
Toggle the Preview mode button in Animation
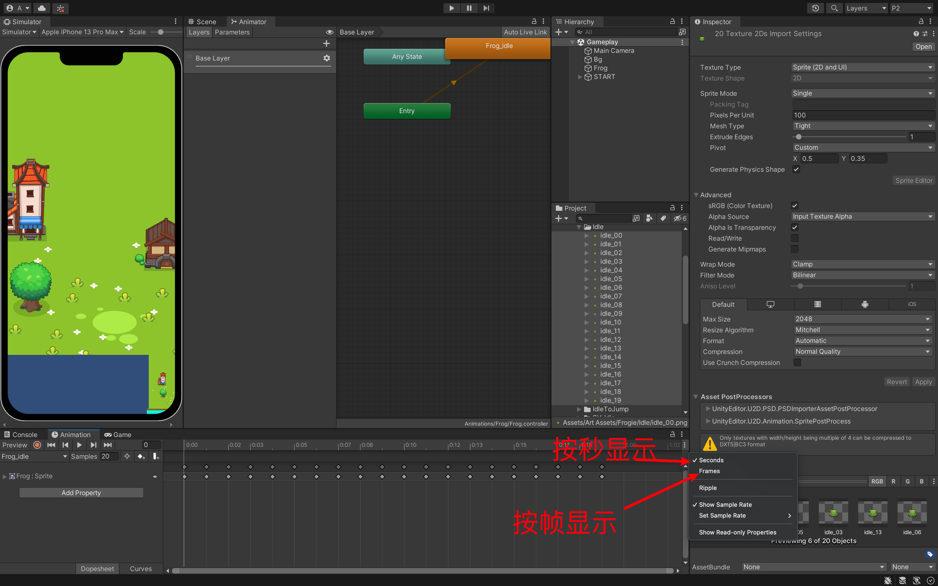tap(15, 445)
